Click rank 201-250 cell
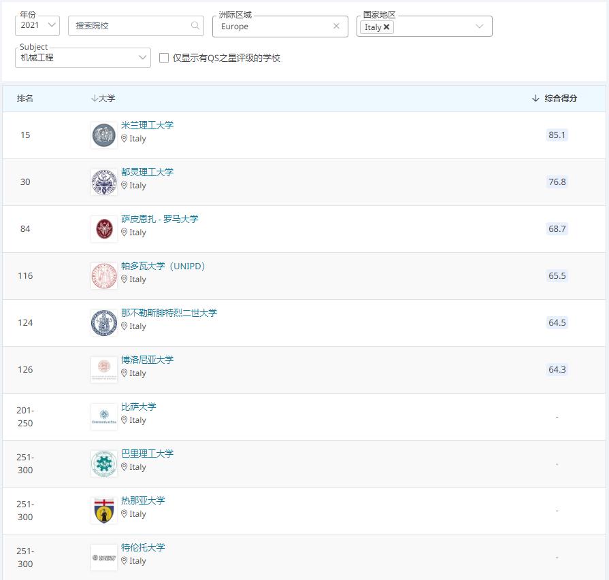The image size is (609, 580). pos(25,417)
